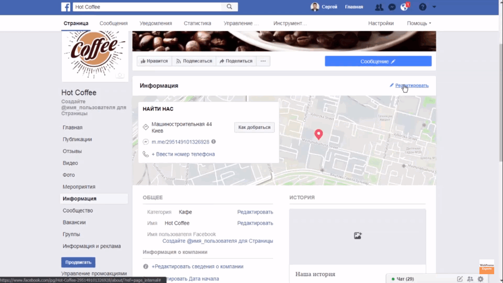Open the Инструменты tab
Image resolution: width=503 pixels, height=283 pixels.
coord(290,23)
